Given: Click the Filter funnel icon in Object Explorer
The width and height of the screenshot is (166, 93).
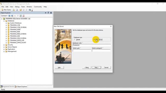Looking at the screenshot, I should pos(18,16).
